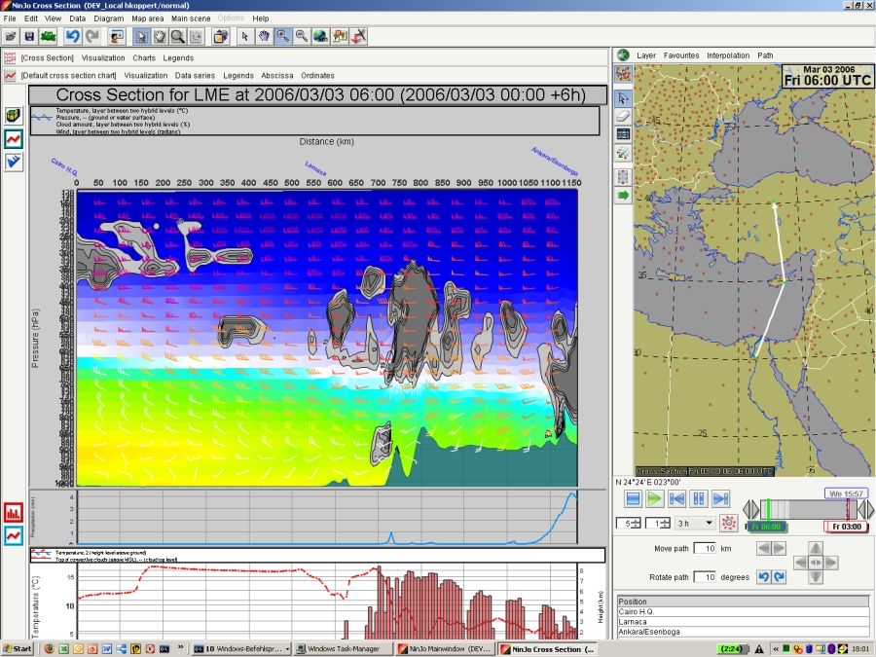Open the File menu

10,18
